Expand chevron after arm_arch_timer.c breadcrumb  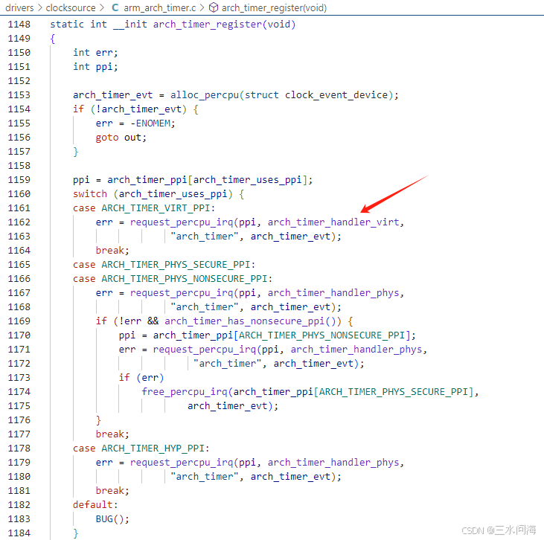click(x=202, y=7)
